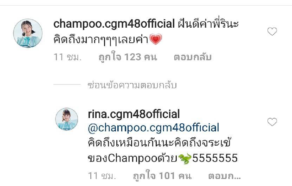The height and width of the screenshot is (186, 292).
Task: Reply to champoo's comment via ตอบกลับ
Action: (x=193, y=57)
